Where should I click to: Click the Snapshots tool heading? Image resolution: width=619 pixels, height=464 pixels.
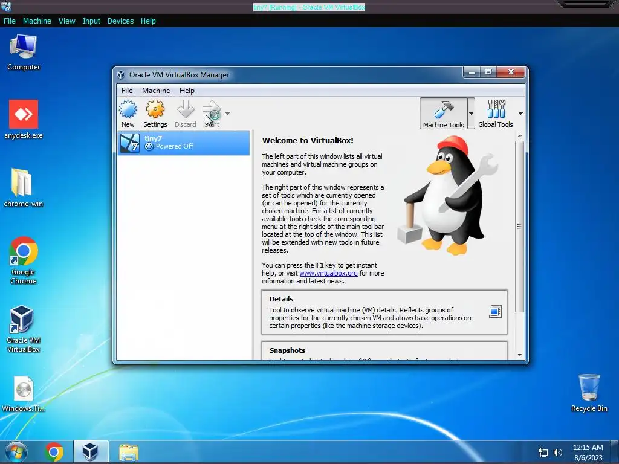click(287, 350)
